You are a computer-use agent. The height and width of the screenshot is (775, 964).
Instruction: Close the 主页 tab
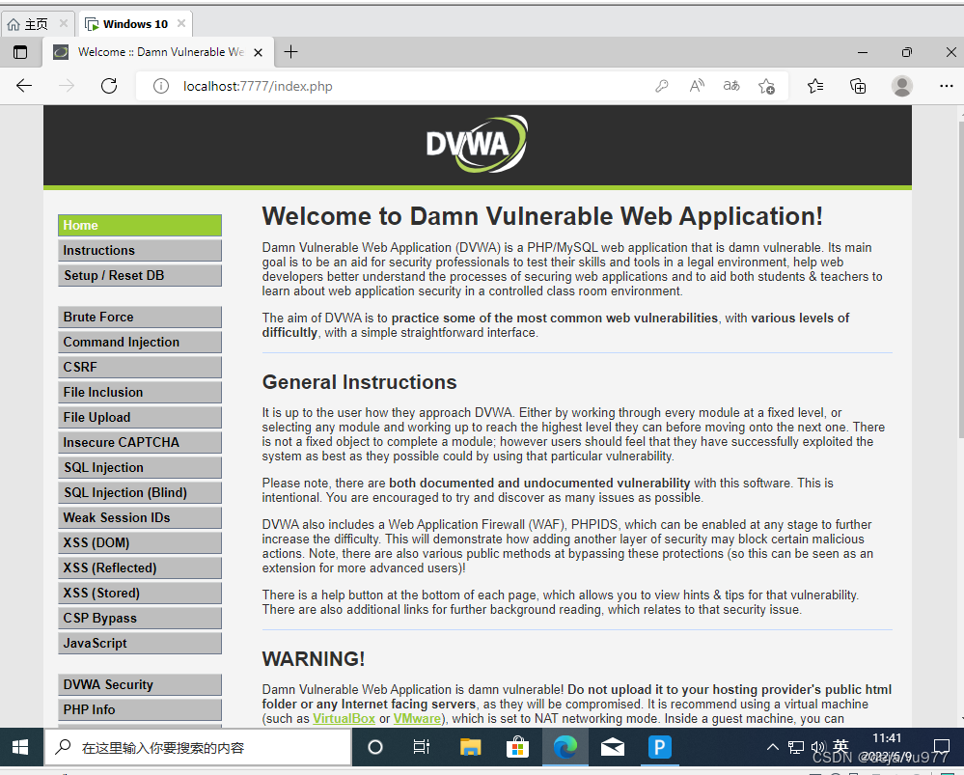click(64, 23)
